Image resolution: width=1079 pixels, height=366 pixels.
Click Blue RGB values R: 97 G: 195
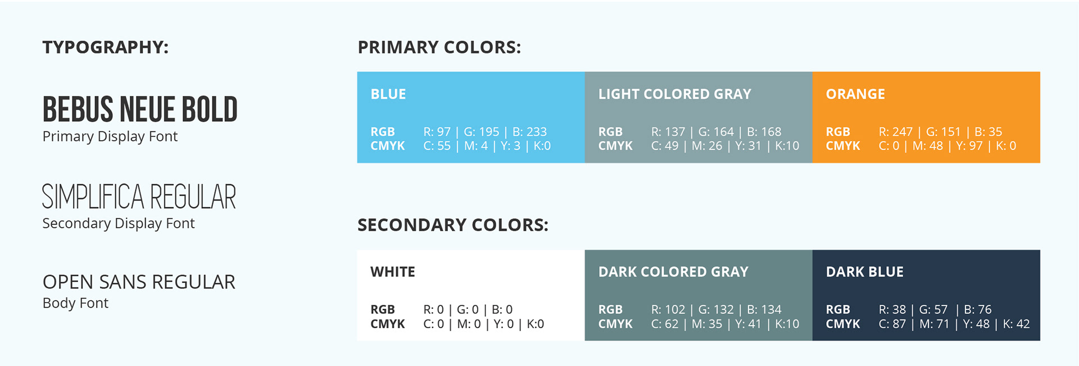pyautogui.click(x=485, y=132)
